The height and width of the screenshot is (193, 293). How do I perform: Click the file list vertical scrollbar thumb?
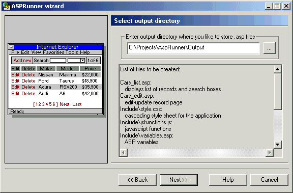278,92
